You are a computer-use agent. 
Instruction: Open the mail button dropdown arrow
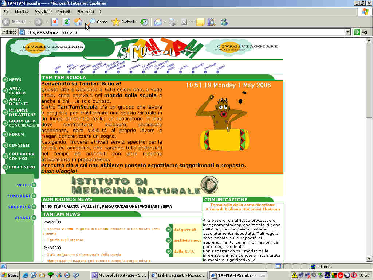coord(164,22)
